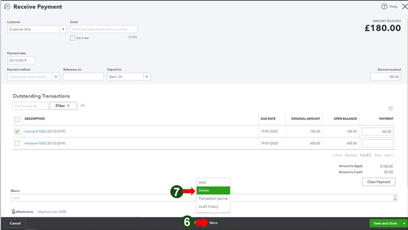Click the Save and close button
The width and height of the screenshot is (408, 230).
point(386,223)
